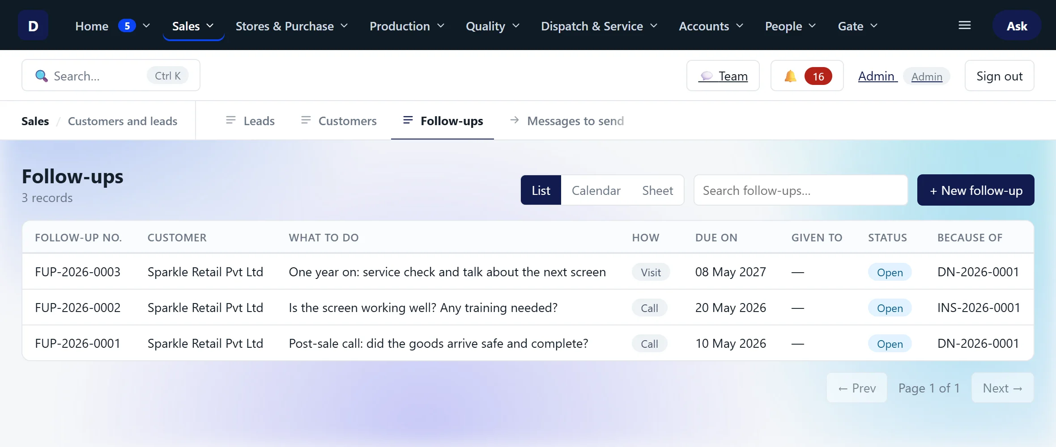This screenshot has height=447, width=1056.
Task: Open the Dispatch & Service dropdown
Action: (x=599, y=26)
